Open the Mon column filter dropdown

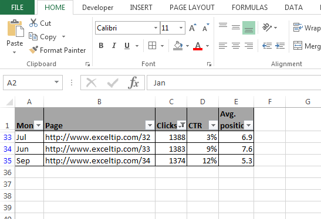coord(39,125)
